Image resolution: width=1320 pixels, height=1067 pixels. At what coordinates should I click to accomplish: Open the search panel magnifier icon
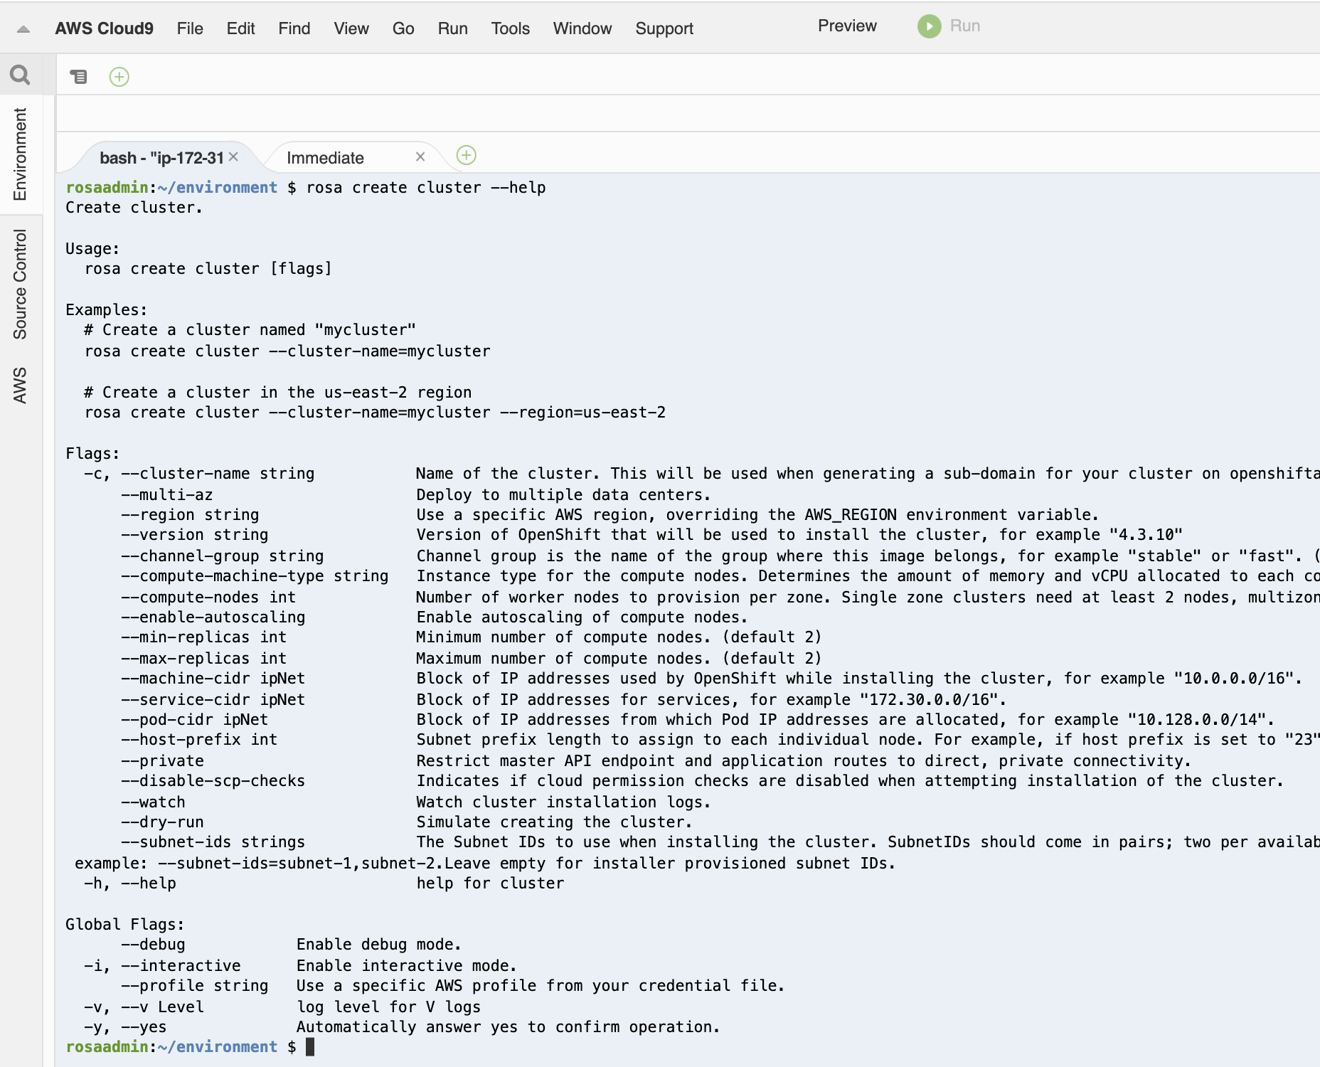click(x=21, y=75)
